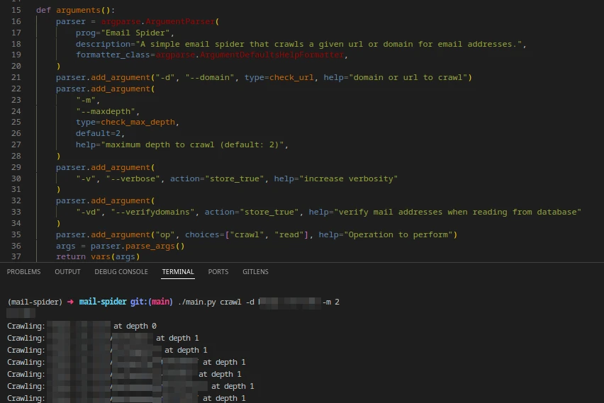Click 'git:(main)' in the terminal prompt
The width and height of the screenshot is (604, 403).
coord(152,302)
